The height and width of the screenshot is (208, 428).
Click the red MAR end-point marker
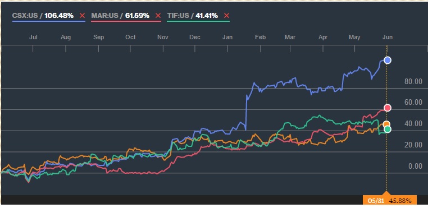click(388, 108)
